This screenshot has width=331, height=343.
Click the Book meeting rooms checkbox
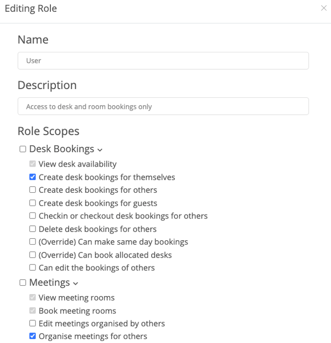33,310
